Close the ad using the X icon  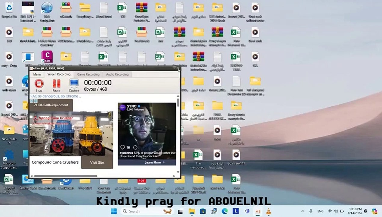pyautogui.click(x=32, y=101)
